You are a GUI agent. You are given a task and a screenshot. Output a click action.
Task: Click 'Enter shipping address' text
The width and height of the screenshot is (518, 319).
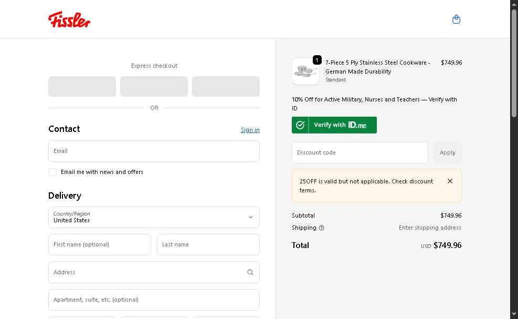pyautogui.click(x=430, y=228)
